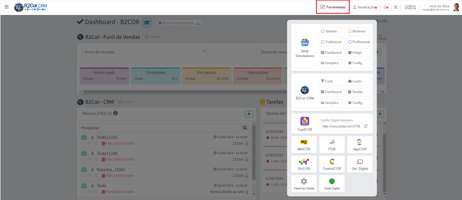The width and height of the screenshot is (462, 200).
Task: Open Uni. Digital tile
Action: pos(360,164)
